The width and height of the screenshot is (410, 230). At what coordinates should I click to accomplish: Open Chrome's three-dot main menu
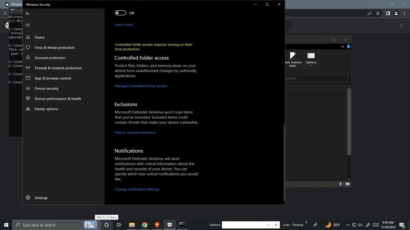405,14
